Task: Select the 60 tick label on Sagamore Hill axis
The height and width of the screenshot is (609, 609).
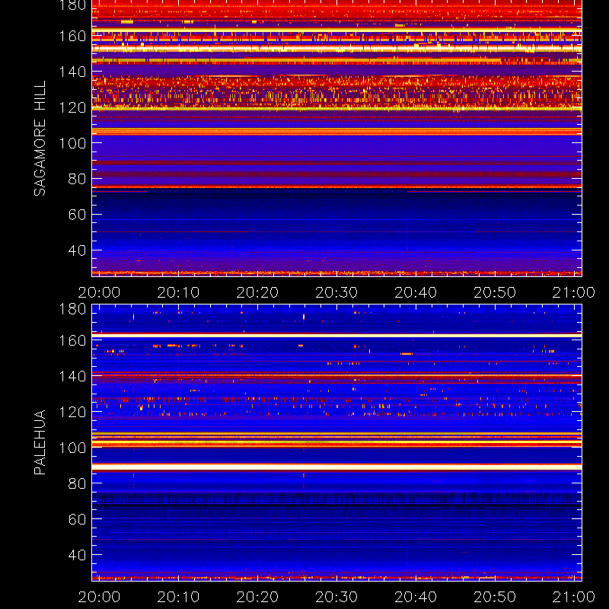Action: pyautogui.click(x=77, y=215)
